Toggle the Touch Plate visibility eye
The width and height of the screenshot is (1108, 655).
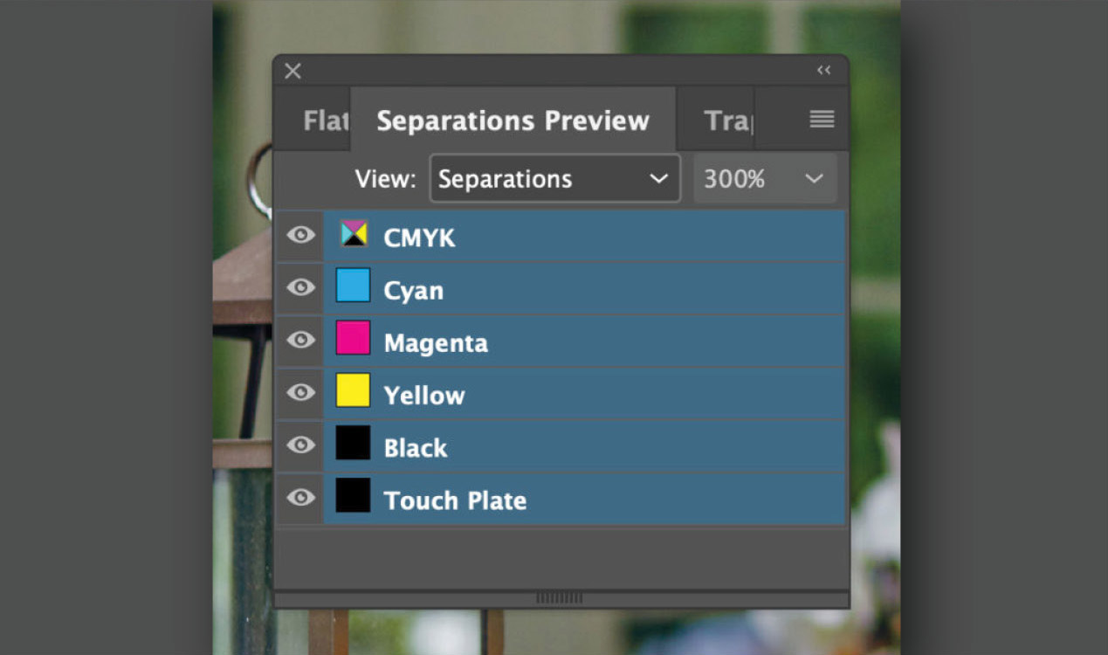tap(300, 497)
